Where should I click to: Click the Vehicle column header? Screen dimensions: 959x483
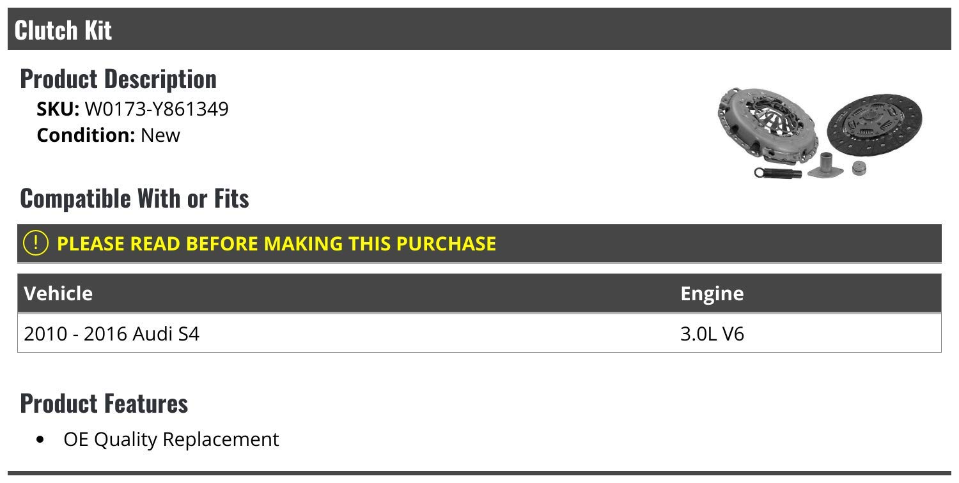point(58,293)
